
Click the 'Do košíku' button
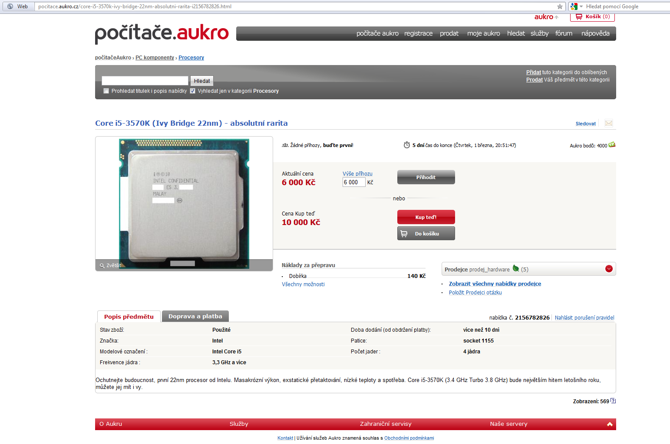426,233
